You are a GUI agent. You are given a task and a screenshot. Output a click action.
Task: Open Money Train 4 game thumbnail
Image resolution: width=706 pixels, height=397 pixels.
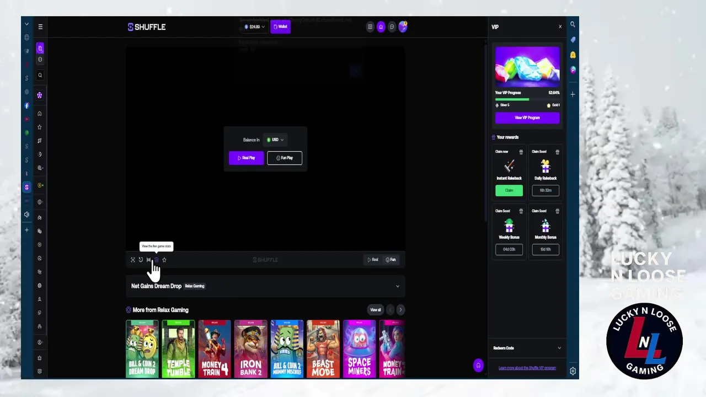click(215, 349)
